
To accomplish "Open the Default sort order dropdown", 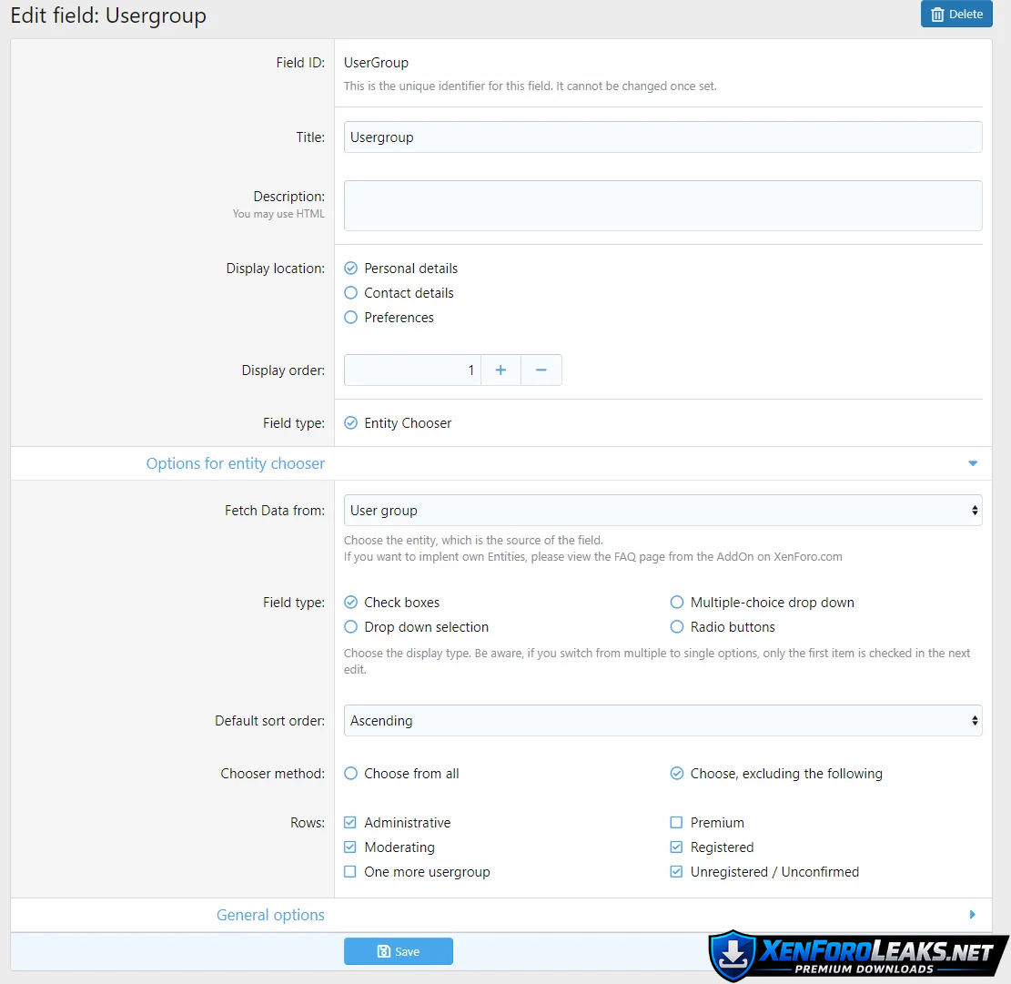I will 662,721.
